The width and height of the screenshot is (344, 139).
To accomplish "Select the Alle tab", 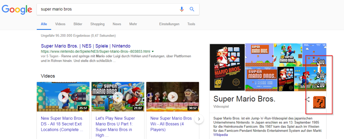I will click(x=44, y=24).
